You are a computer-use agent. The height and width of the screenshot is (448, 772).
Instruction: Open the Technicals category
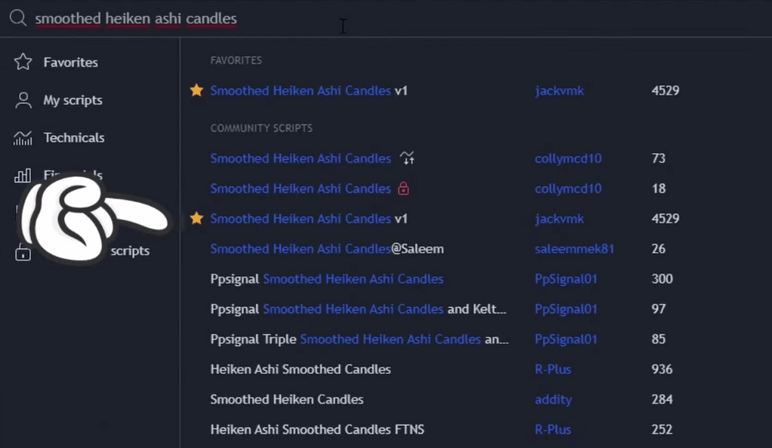(x=74, y=138)
